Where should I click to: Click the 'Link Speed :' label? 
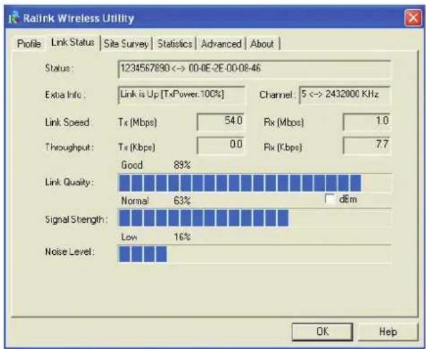(x=68, y=122)
